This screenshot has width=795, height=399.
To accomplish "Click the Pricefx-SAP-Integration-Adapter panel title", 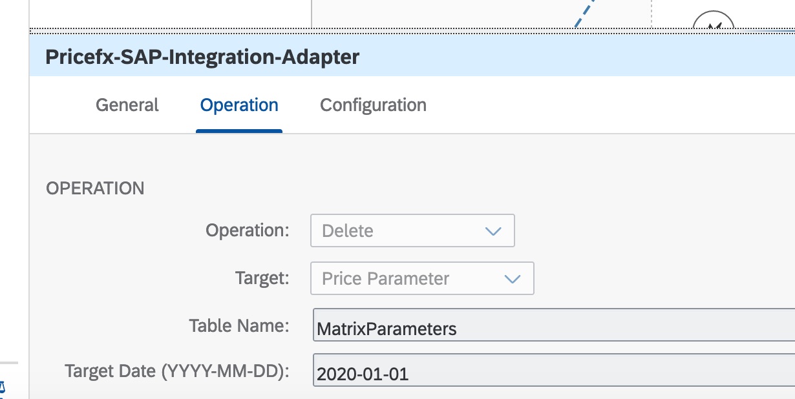I will coord(202,57).
